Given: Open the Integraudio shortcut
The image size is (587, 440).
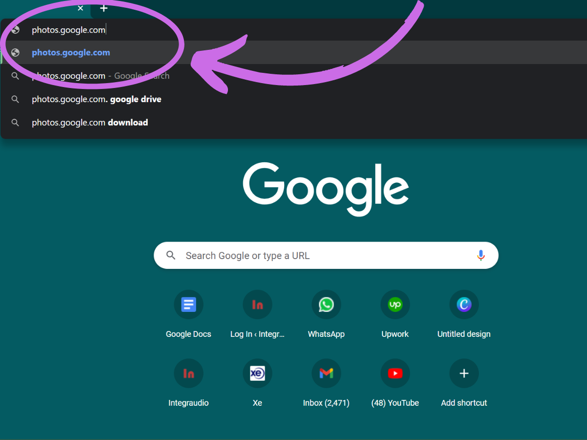Looking at the screenshot, I should [188, 383].
